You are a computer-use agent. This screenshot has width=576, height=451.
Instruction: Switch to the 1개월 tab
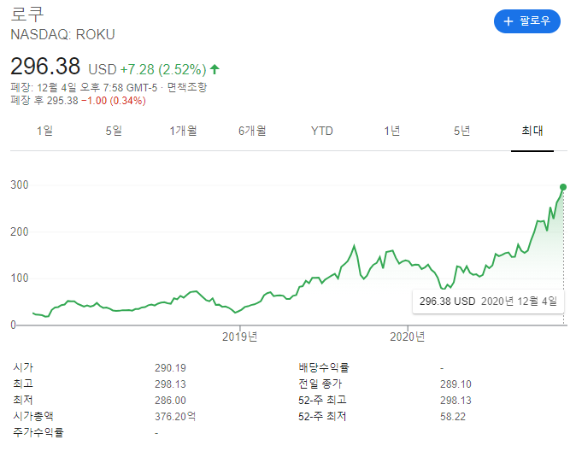[183, 131]
